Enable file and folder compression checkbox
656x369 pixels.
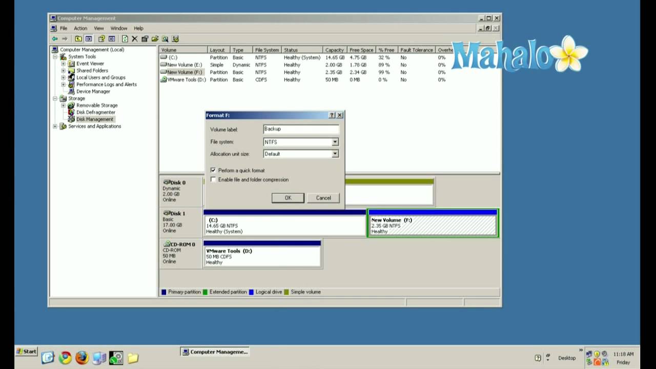click(213, 179)
